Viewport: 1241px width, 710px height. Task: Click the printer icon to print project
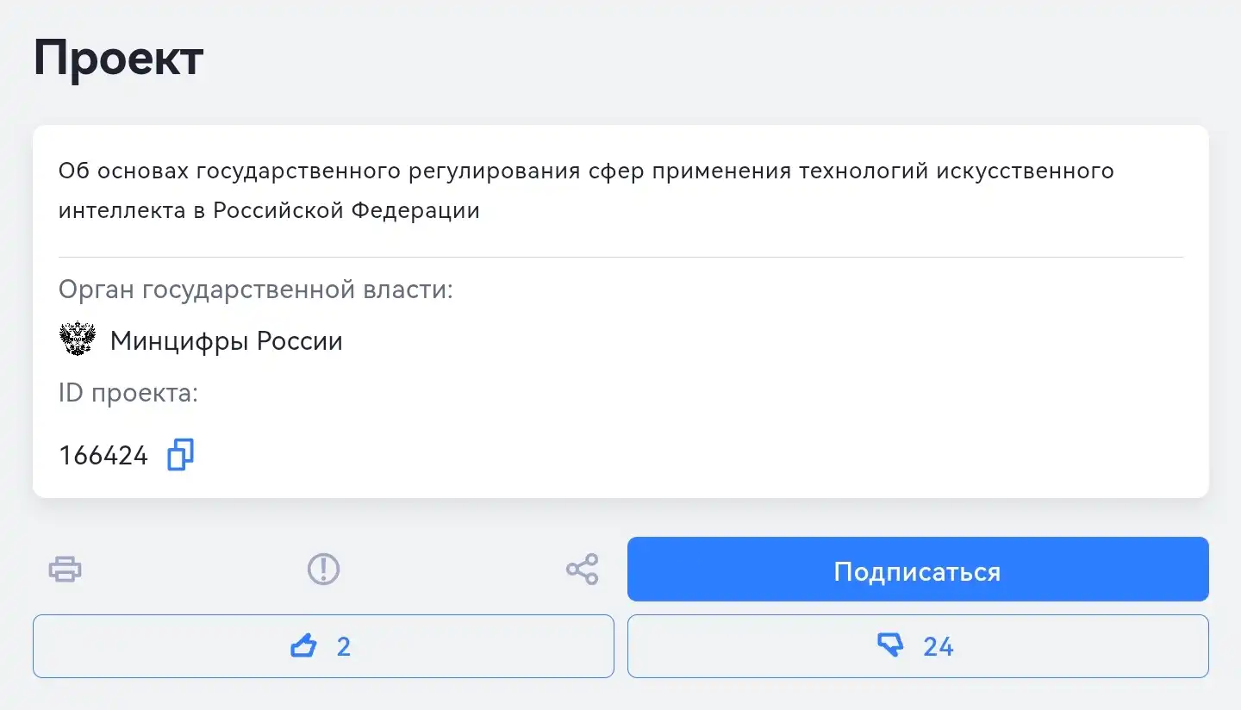pyautogui.click(x=65, y=570)
